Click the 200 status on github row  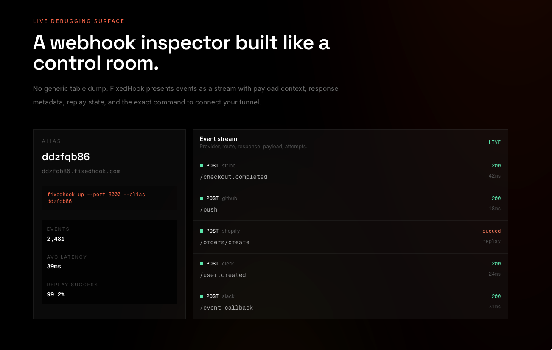point(496,198)
